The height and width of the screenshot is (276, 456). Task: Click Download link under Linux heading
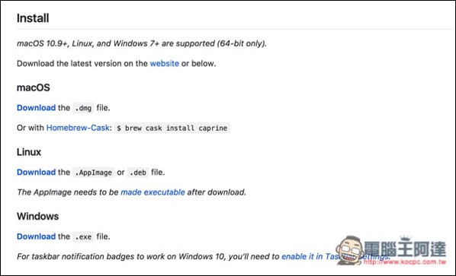(x=36, y=172)
